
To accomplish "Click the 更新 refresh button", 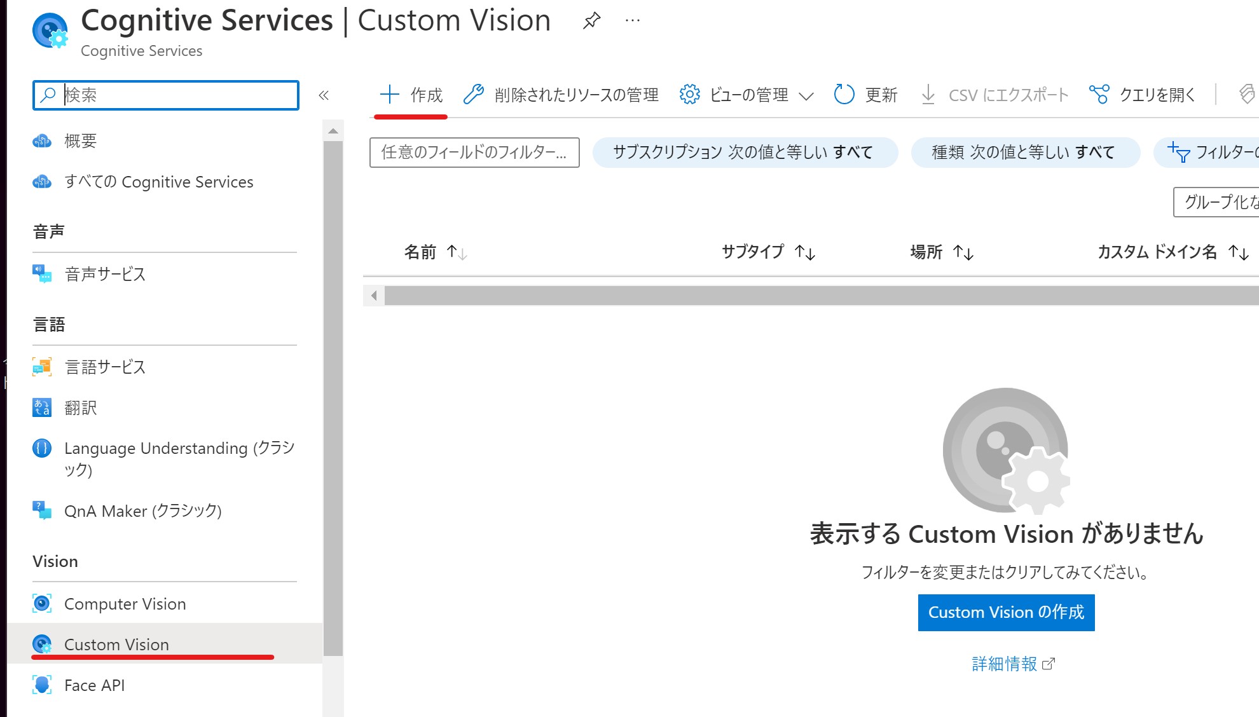I will coord(865,95).
